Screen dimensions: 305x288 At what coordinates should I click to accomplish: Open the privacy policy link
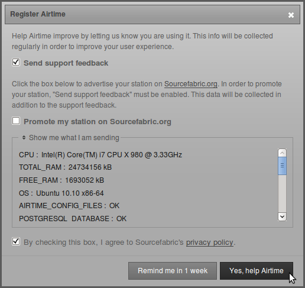click(210, 242)
